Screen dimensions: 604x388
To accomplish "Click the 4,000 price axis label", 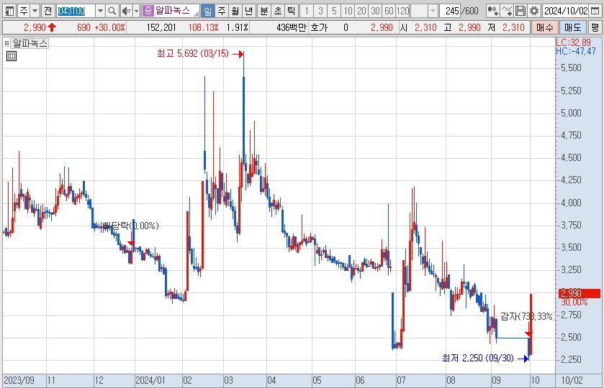I will tap(571, 203).
